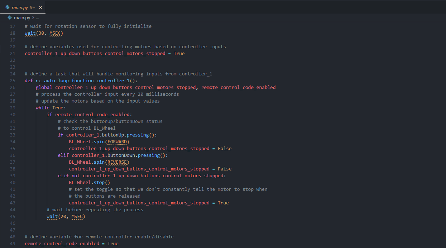
Task: Click line number 29 in the gutter
Action: (13, 108)
